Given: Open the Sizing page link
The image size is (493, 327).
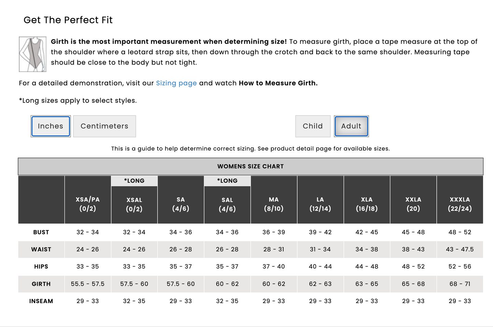Looking at the screenshot, I should pyautogui.click(x=176, y=83).
